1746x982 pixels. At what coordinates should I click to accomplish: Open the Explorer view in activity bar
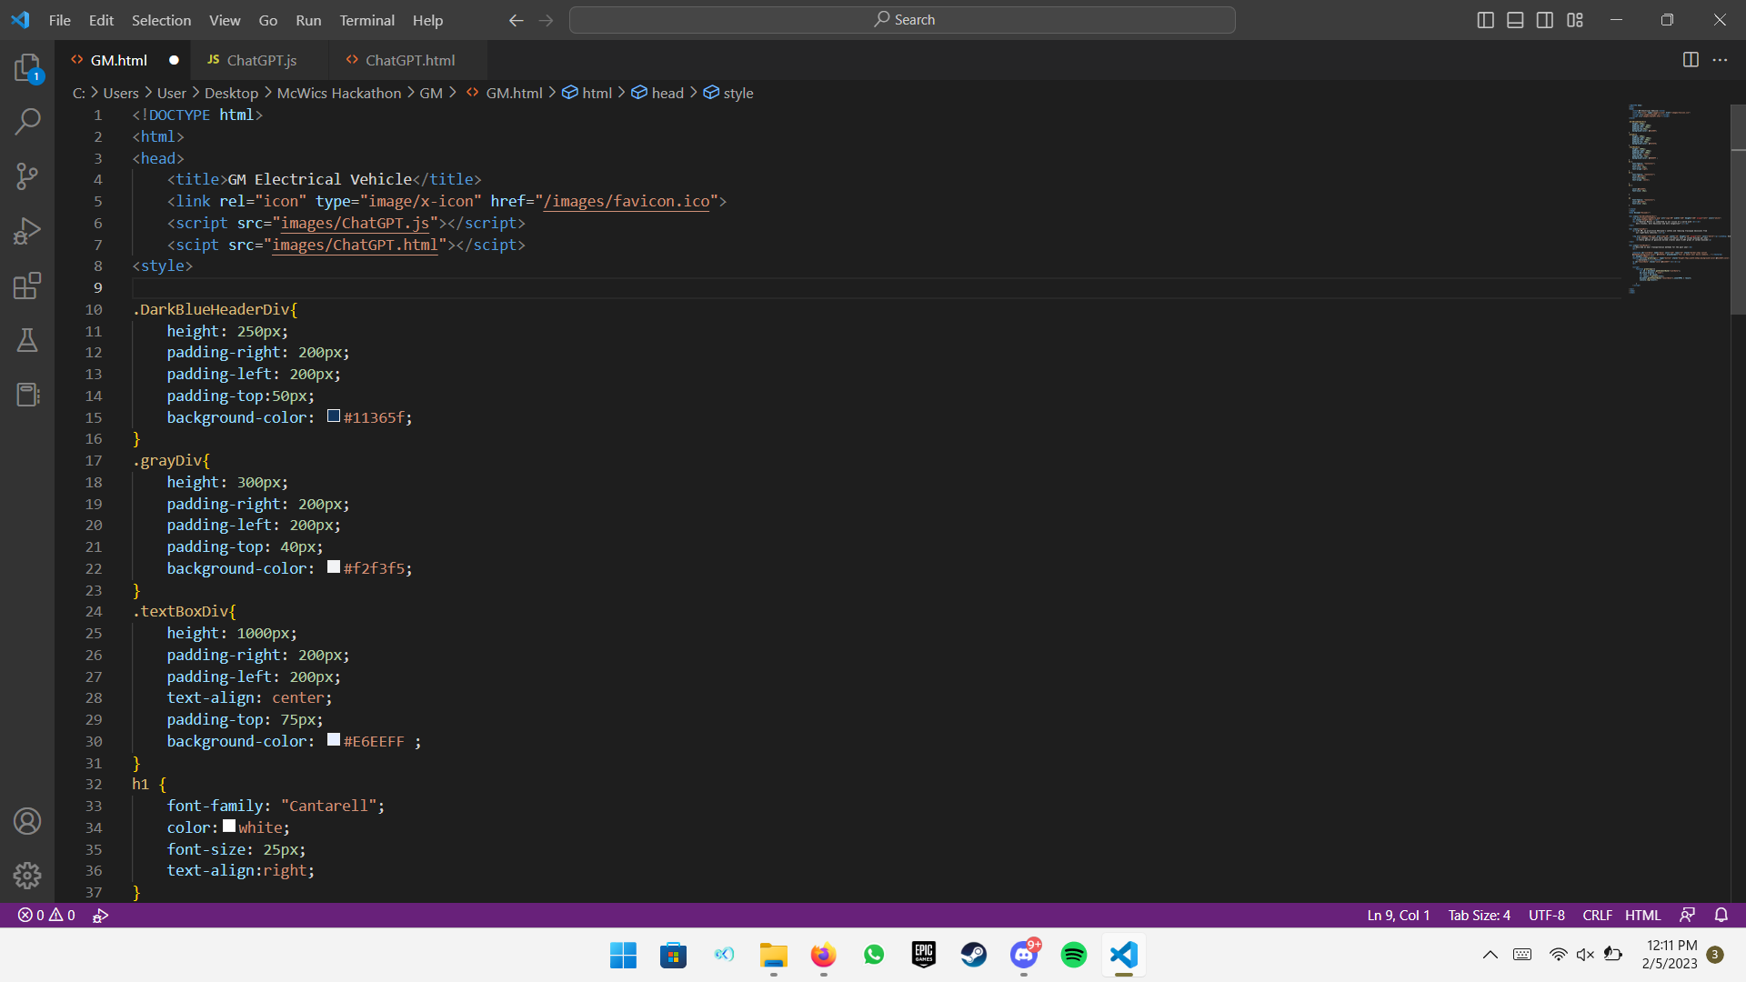[x=27, y=68]
